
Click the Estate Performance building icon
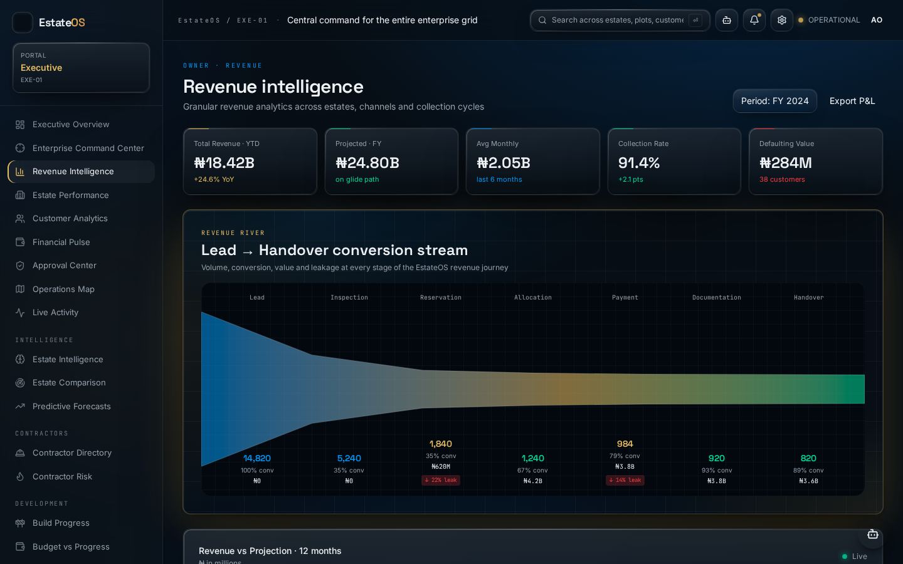pos(20,195)
